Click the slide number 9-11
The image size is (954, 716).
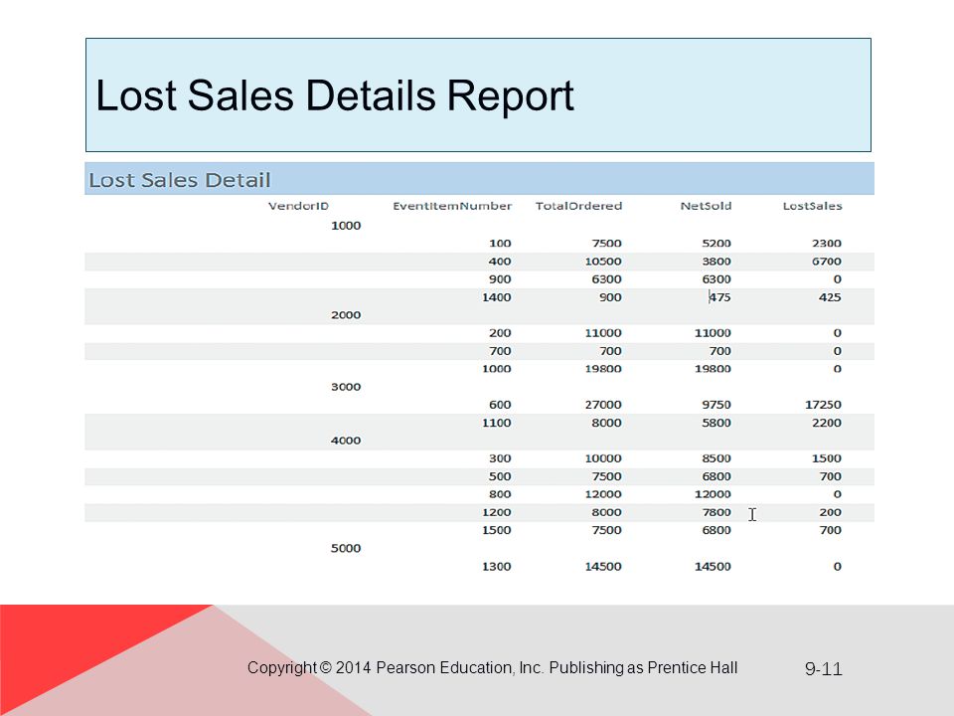tap(823, 668)
